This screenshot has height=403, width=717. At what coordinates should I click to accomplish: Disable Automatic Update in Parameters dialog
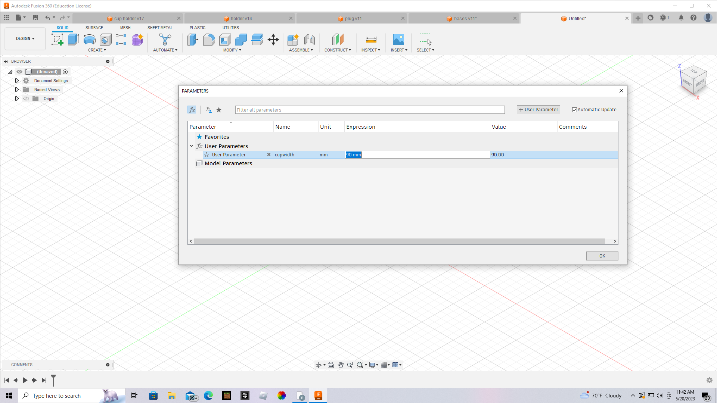(x=575, y=110)
